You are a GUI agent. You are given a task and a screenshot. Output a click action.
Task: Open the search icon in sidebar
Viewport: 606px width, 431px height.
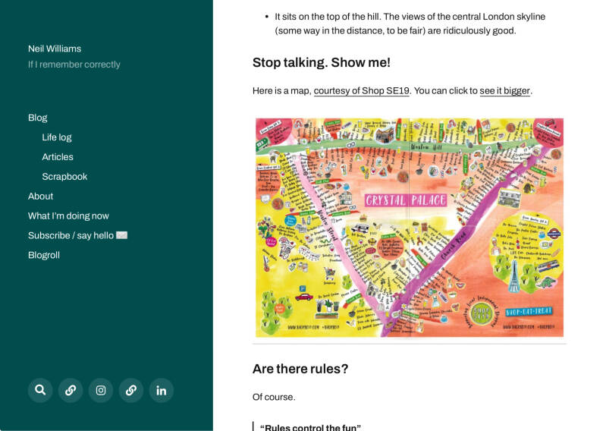(40, 390)
